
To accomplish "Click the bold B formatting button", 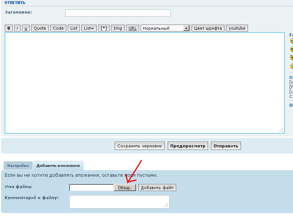I will (x=9, y=28).
